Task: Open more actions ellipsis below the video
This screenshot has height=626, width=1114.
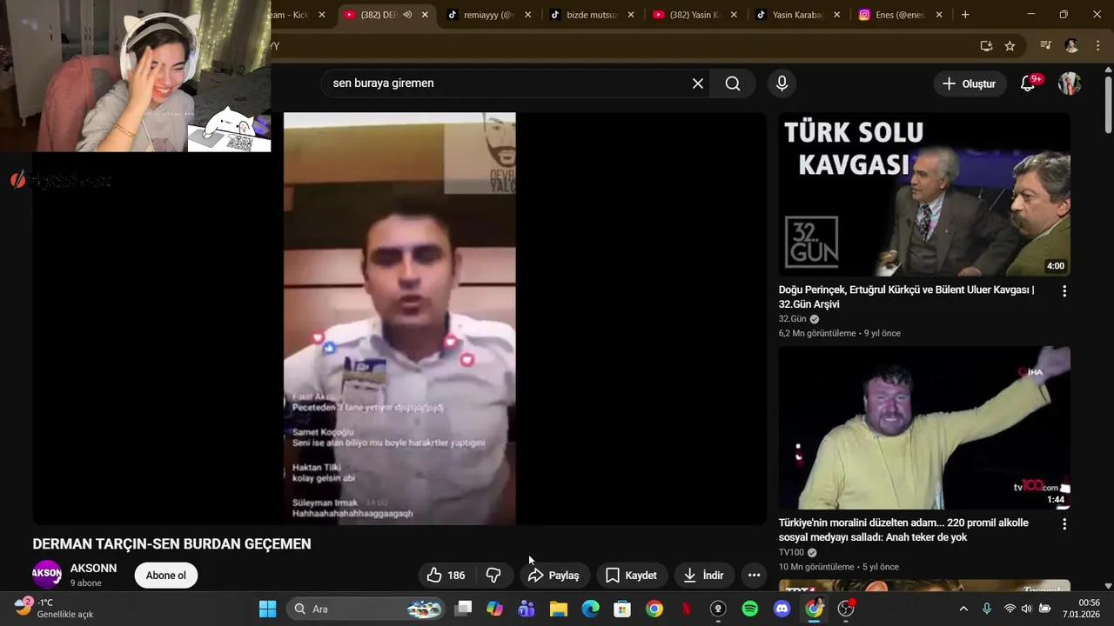Action: point(755,576)
